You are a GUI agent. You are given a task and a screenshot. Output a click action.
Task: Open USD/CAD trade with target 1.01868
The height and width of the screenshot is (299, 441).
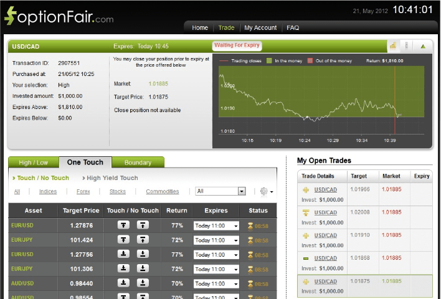(326, 258)
